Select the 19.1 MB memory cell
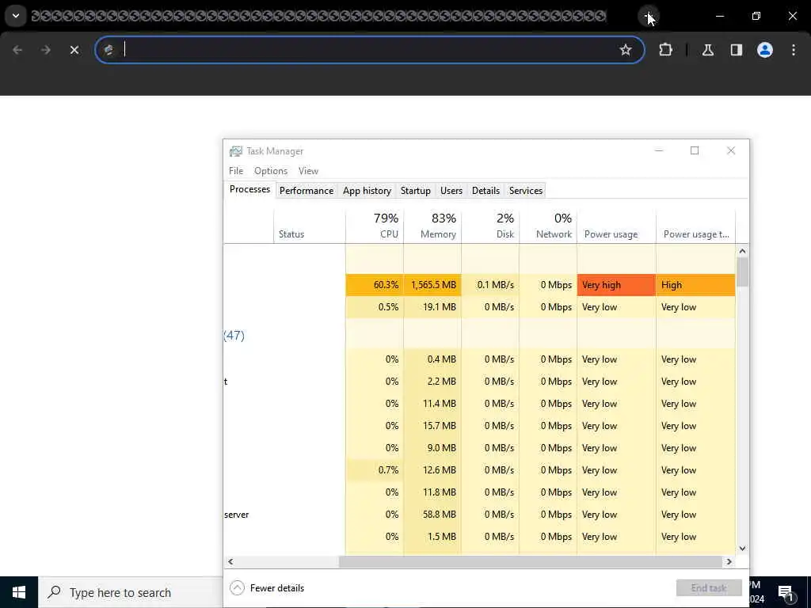 [432, 307]
